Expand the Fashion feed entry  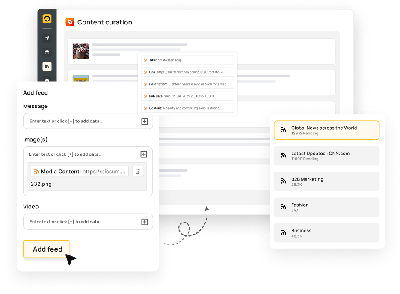(x=326, y=207)
